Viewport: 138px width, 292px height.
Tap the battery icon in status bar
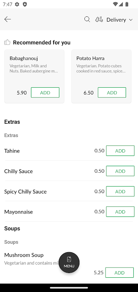(x=127, y=4)
